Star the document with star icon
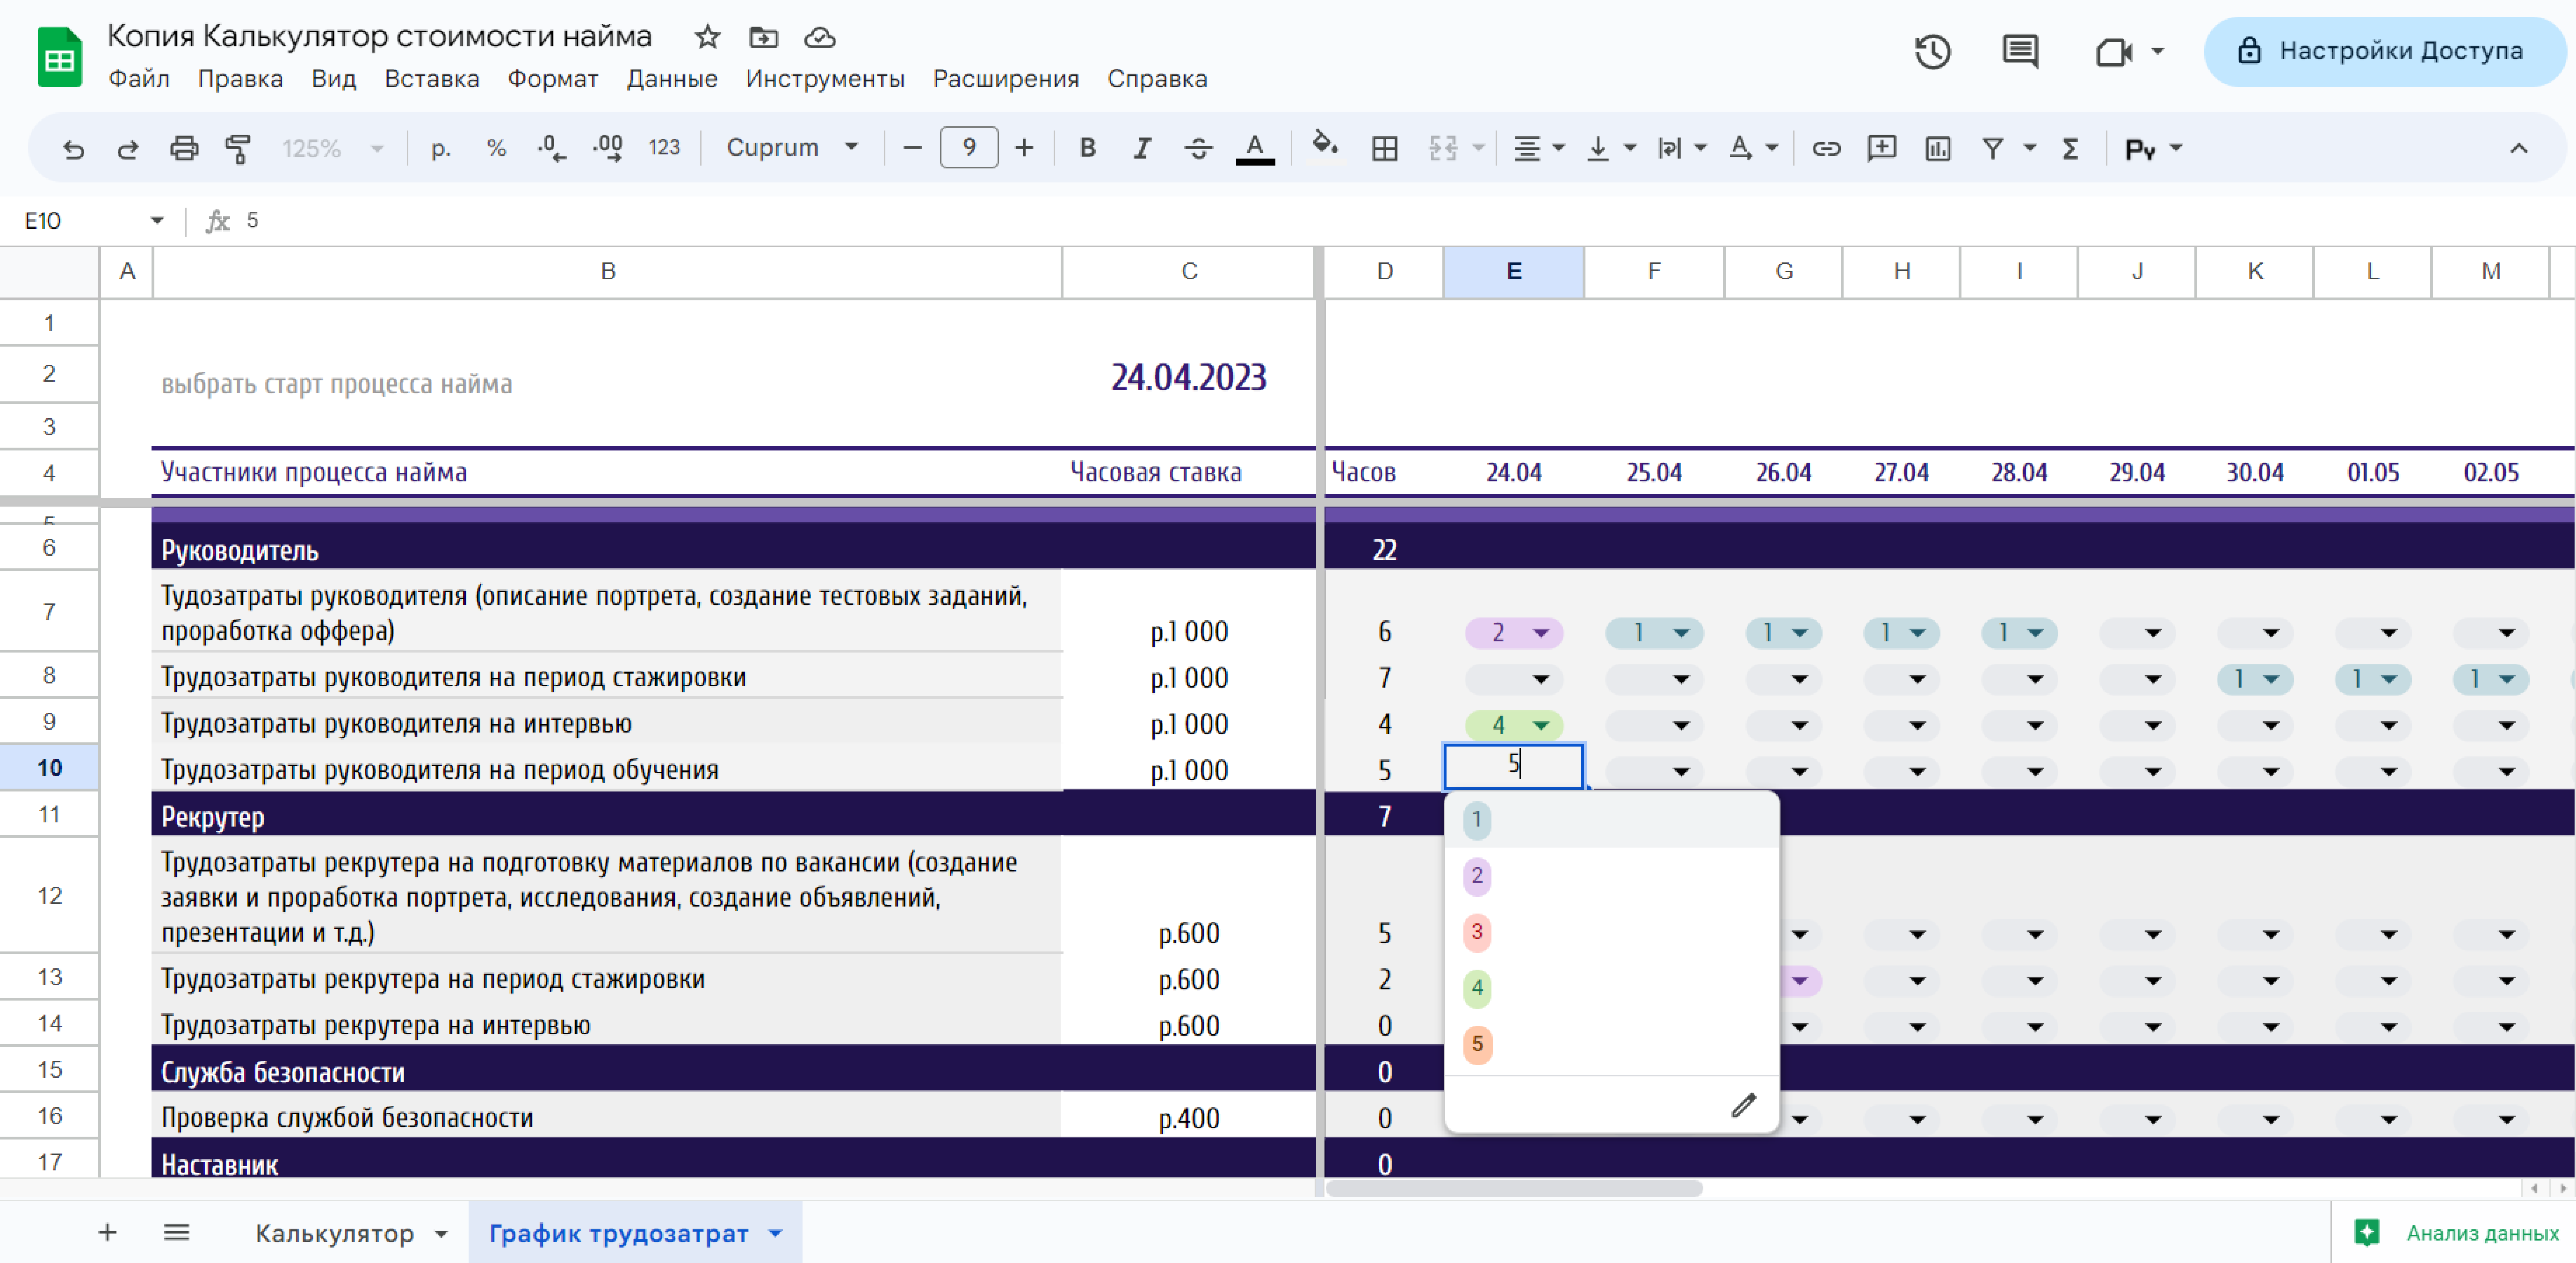 (x=707, y=37)
